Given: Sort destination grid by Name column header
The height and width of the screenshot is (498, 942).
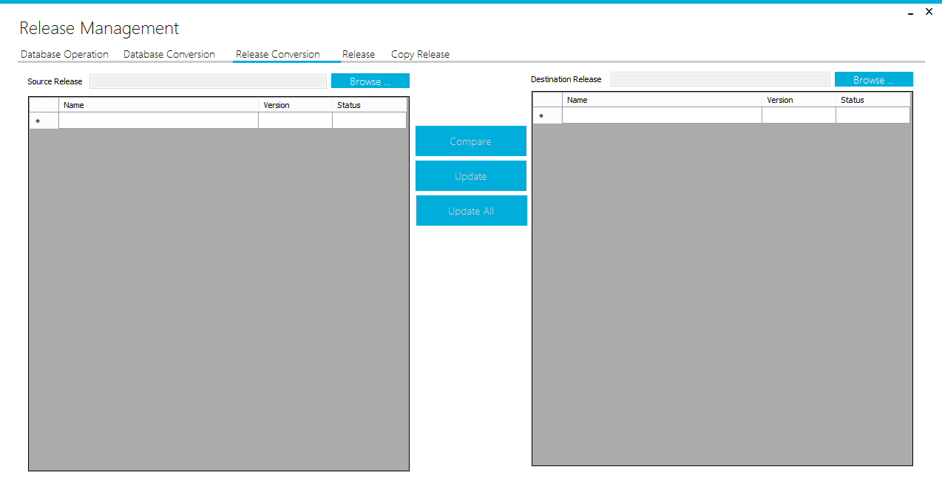Looking at the screenshot, I should point(662,100).
